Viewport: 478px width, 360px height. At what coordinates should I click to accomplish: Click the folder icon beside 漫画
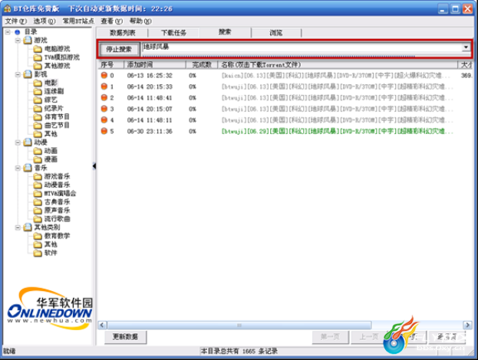coord(38,159)
